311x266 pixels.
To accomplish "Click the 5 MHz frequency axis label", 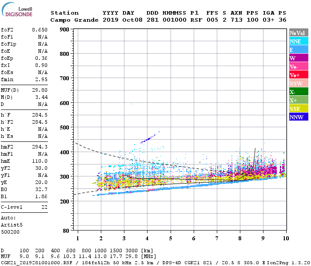I will coord(171,239).
